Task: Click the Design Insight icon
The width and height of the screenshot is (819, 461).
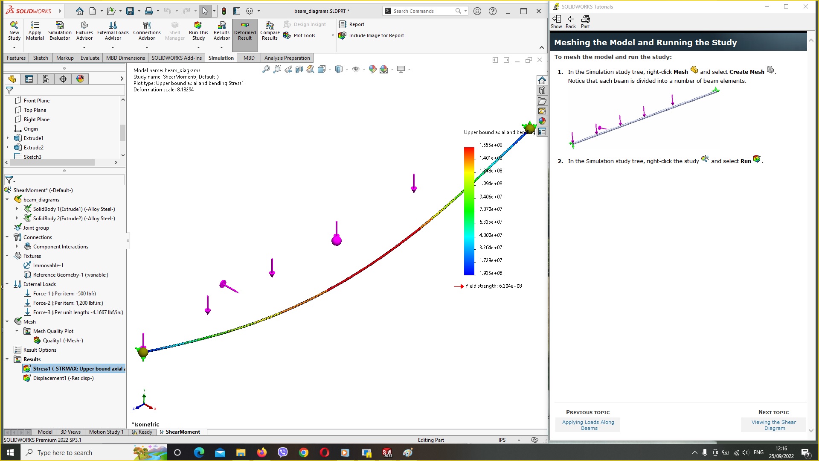Action: pyautogui.click(x=288, y=24)
